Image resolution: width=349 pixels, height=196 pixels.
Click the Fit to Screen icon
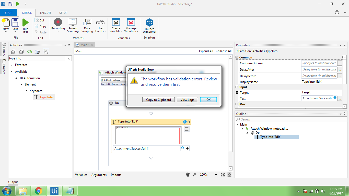223,175
